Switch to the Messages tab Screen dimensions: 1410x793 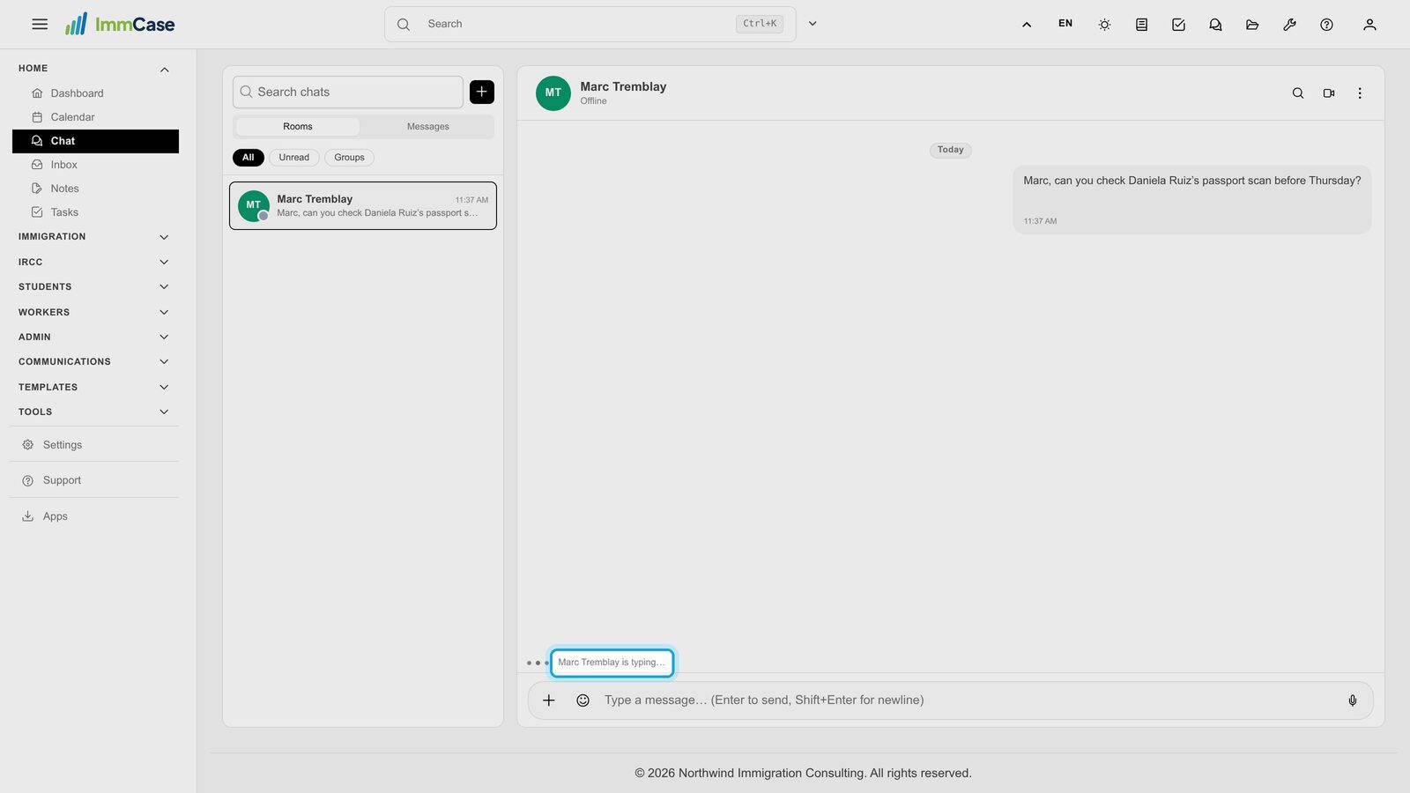pyautogui.click(x=427, y=127)
